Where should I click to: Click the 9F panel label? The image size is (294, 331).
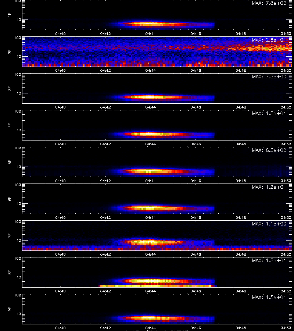point(10,309)
